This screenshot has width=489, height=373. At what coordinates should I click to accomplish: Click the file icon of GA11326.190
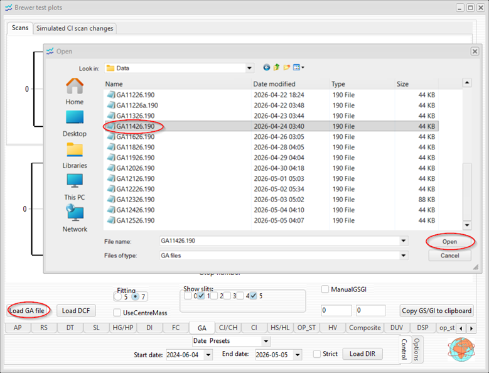111,116
